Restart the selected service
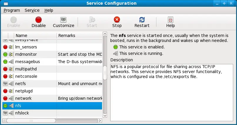Image resolution: width=237 pixels, height=125 pixels. pyautogui.click(x=142, y=20)
